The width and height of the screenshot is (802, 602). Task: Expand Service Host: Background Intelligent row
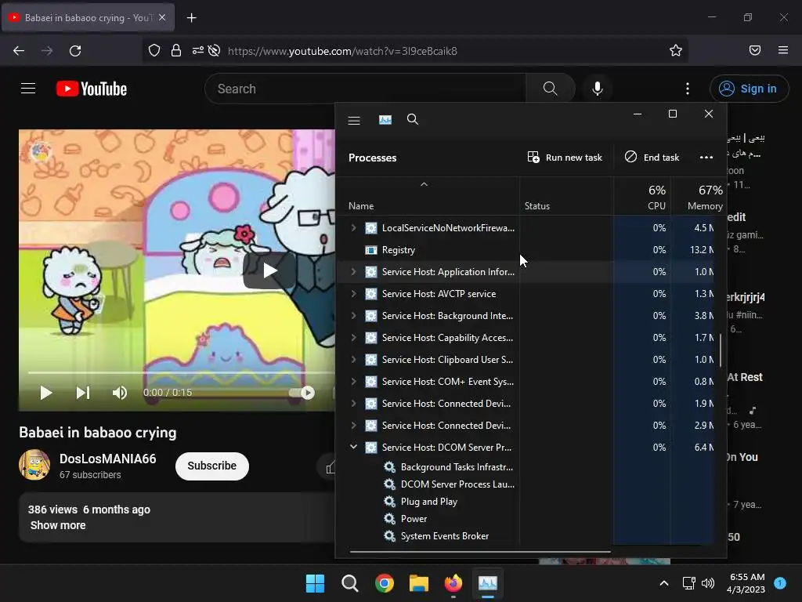[353, 316]
